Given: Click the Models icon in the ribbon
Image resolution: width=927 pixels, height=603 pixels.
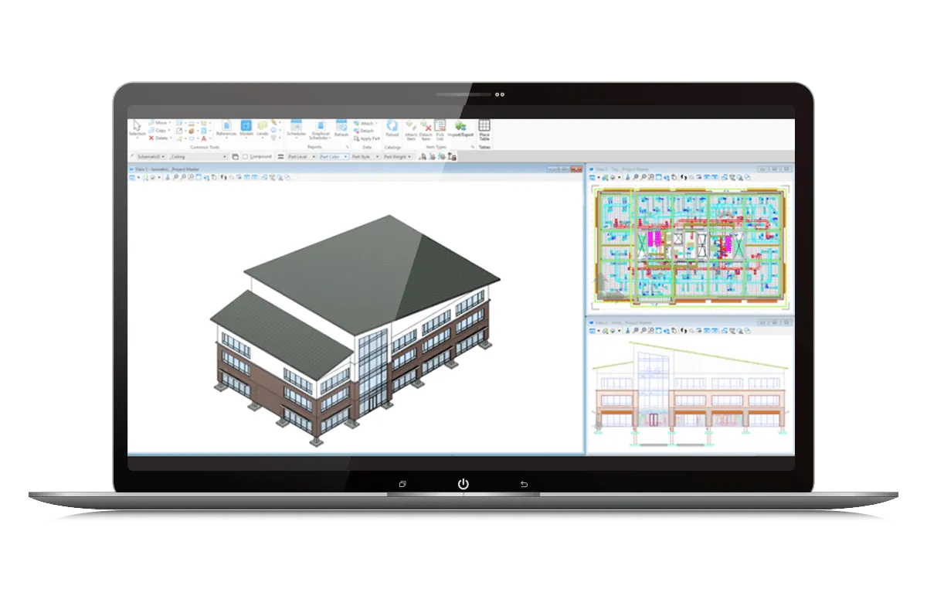Looking at the screenshot, I should click(246, 127).
